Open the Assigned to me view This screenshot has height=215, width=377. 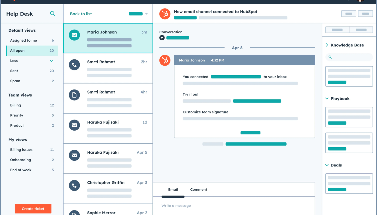pos(32,40)
